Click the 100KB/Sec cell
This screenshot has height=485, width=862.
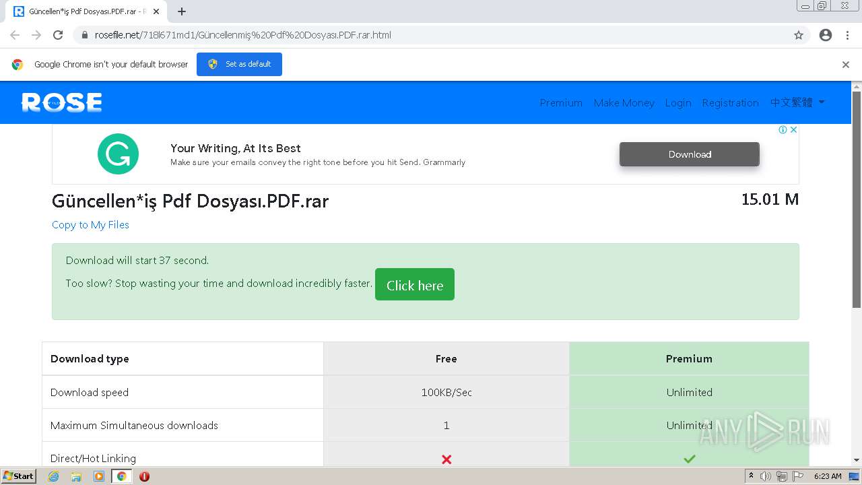446,392
